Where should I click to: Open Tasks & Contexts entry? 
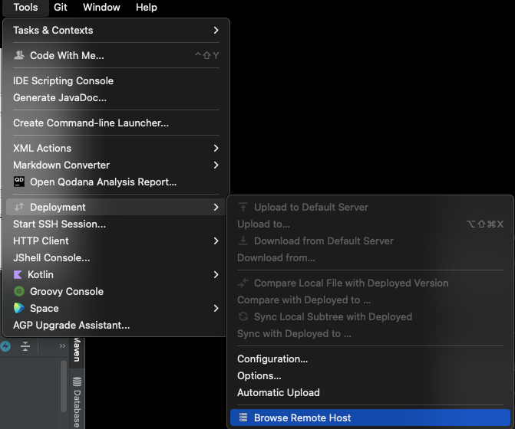(x=116, y=30)
